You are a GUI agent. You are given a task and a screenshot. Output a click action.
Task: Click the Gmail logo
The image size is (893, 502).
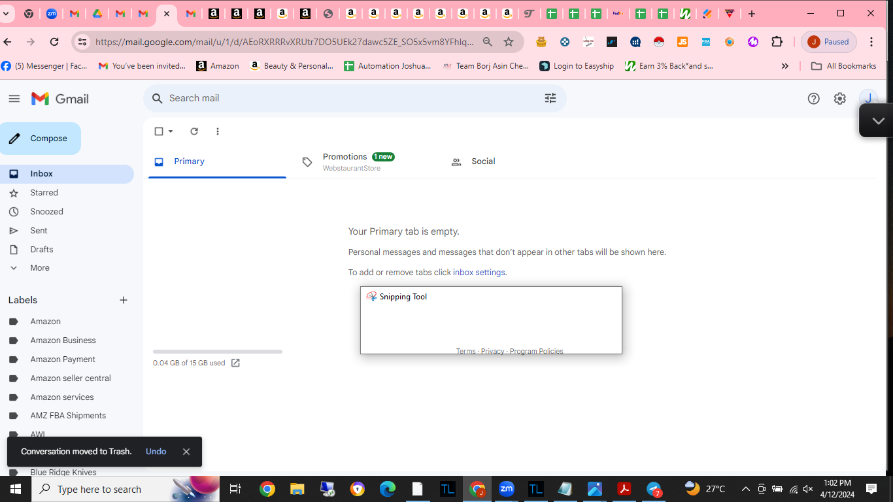(60, 99)
